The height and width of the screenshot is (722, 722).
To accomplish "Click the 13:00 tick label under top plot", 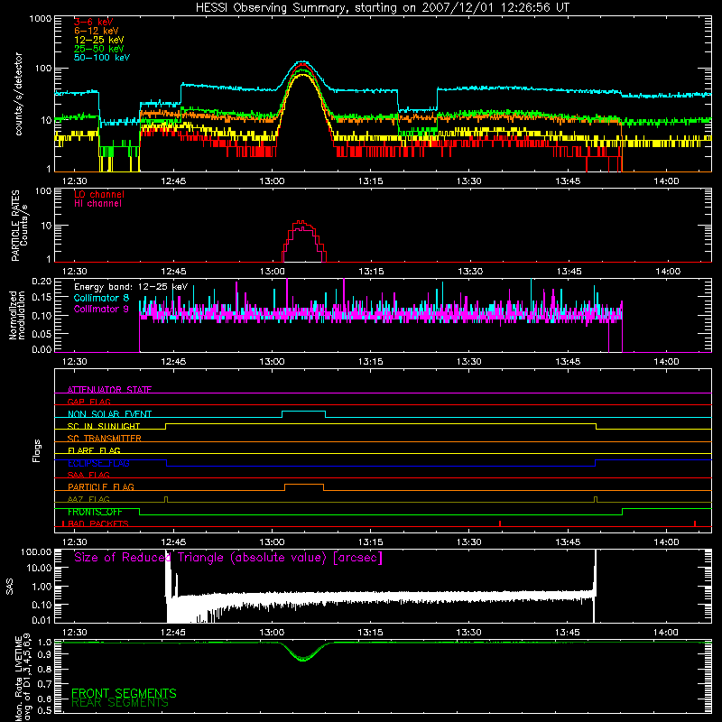I will point(272,181).
